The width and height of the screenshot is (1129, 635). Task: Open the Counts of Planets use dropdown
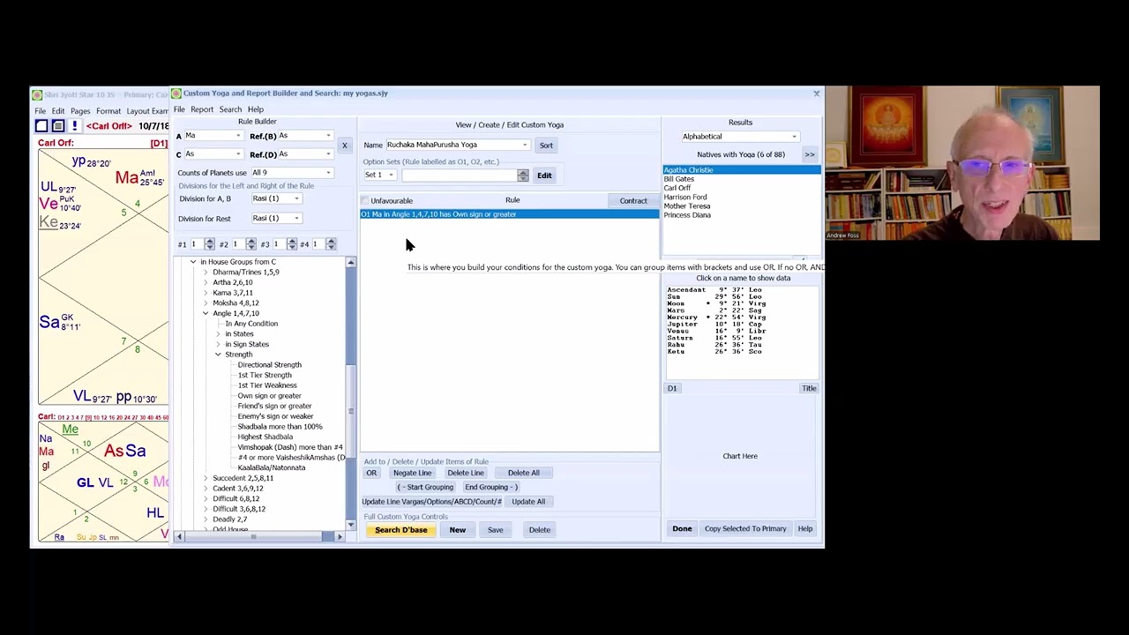click(292, 173)
